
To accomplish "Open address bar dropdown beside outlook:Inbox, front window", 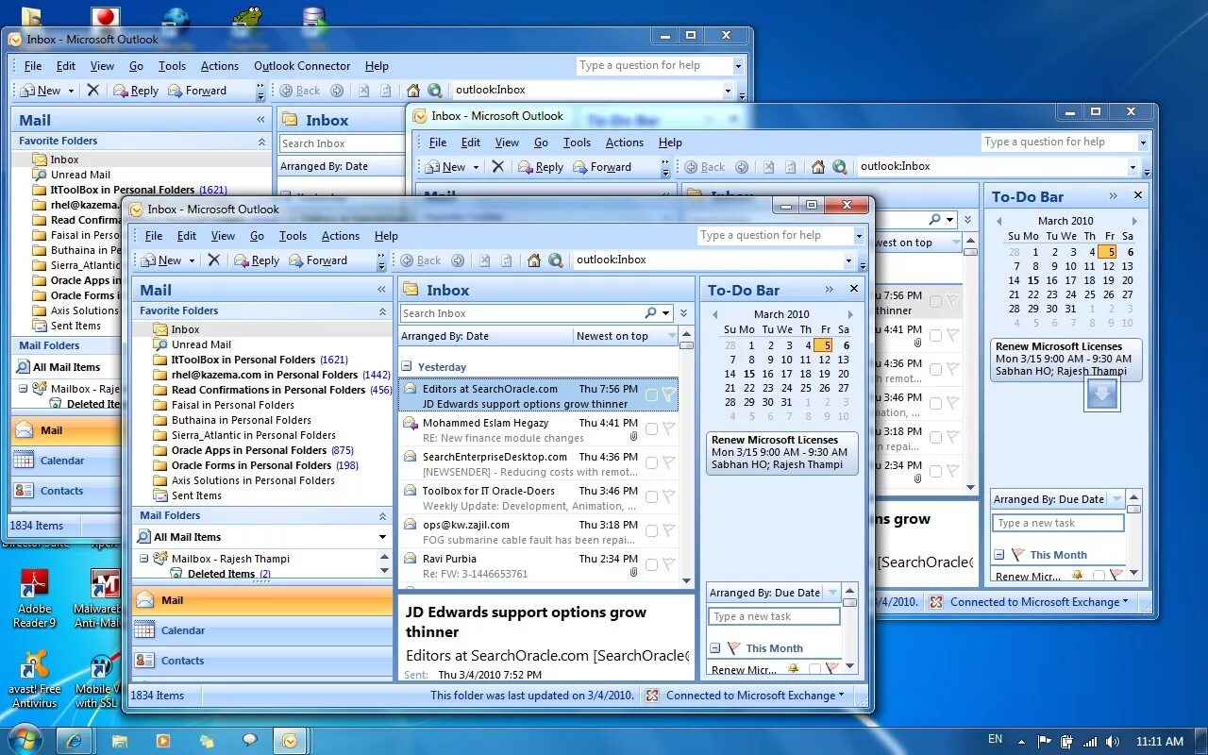I will pyautogui.click(x=848, y=260).
